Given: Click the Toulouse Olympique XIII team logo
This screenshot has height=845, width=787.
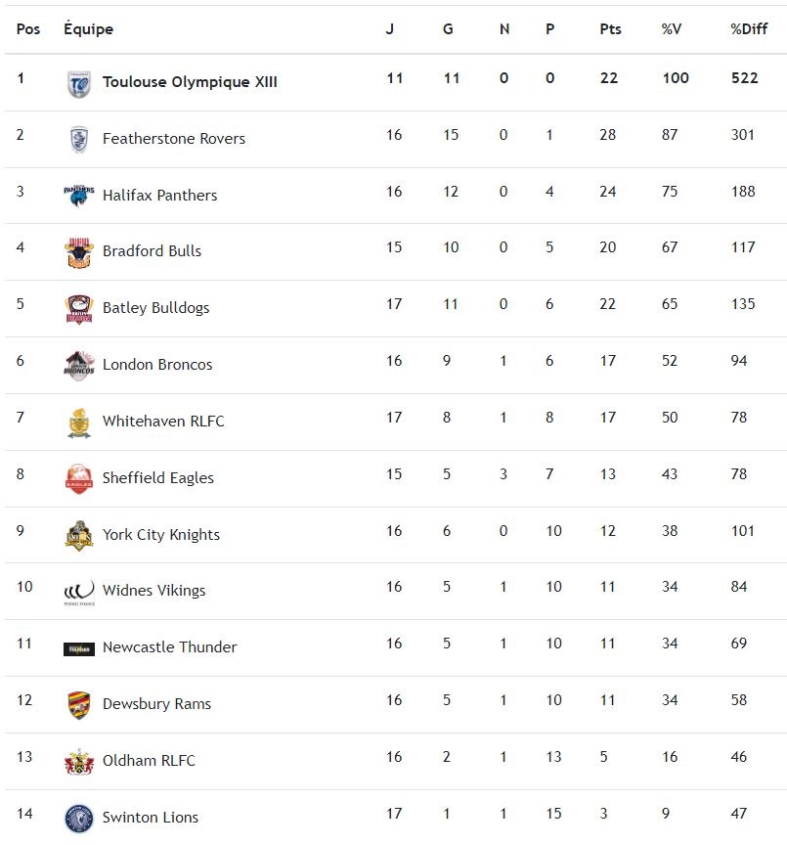Looking at the screenshot, I should tap(79, 84).
